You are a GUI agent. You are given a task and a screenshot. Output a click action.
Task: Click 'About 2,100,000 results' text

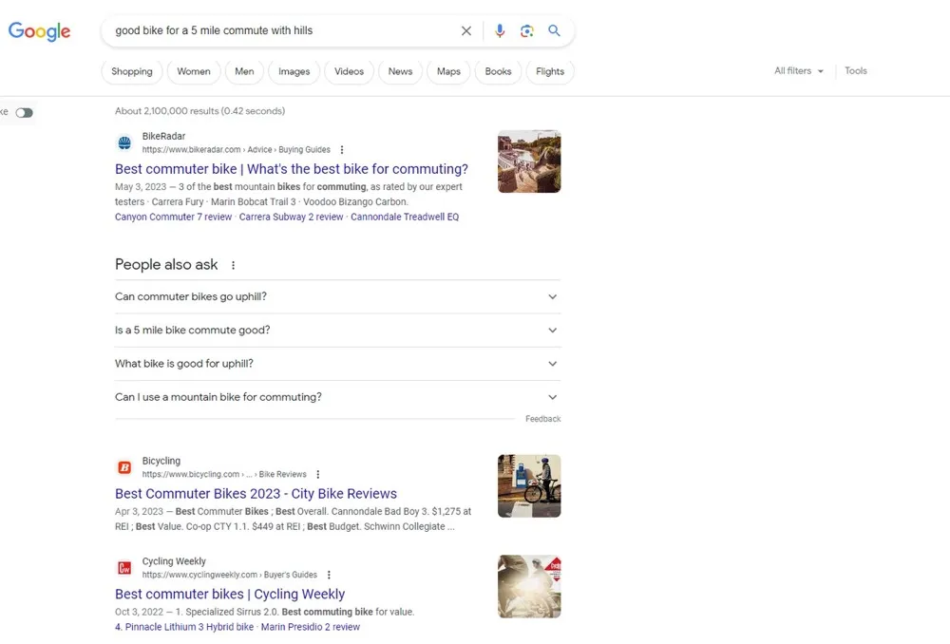coord(199,111)
